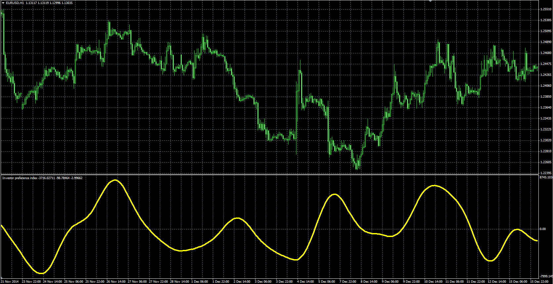The width and height of the screenshot is (553, 284).
Task: Click the grey chart shift triangle marker
Action: 431,1
